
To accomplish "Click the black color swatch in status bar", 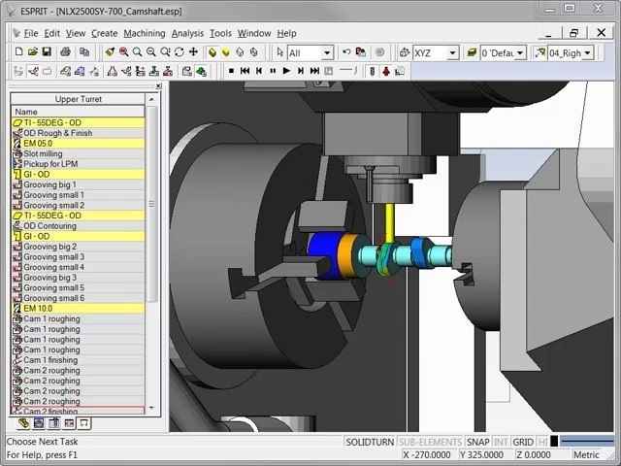I will pos(554,442).
